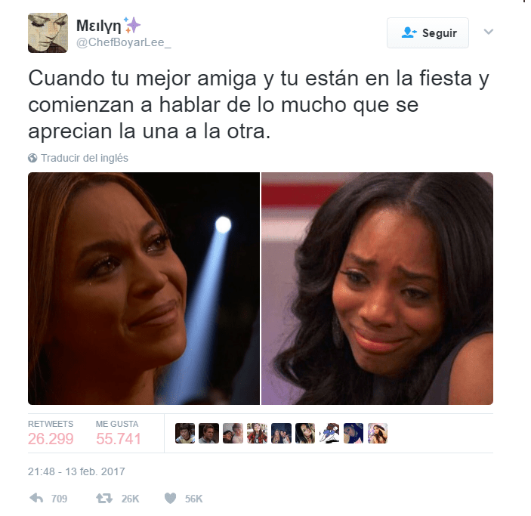Click the reply arrow icon

pos(36,498)
